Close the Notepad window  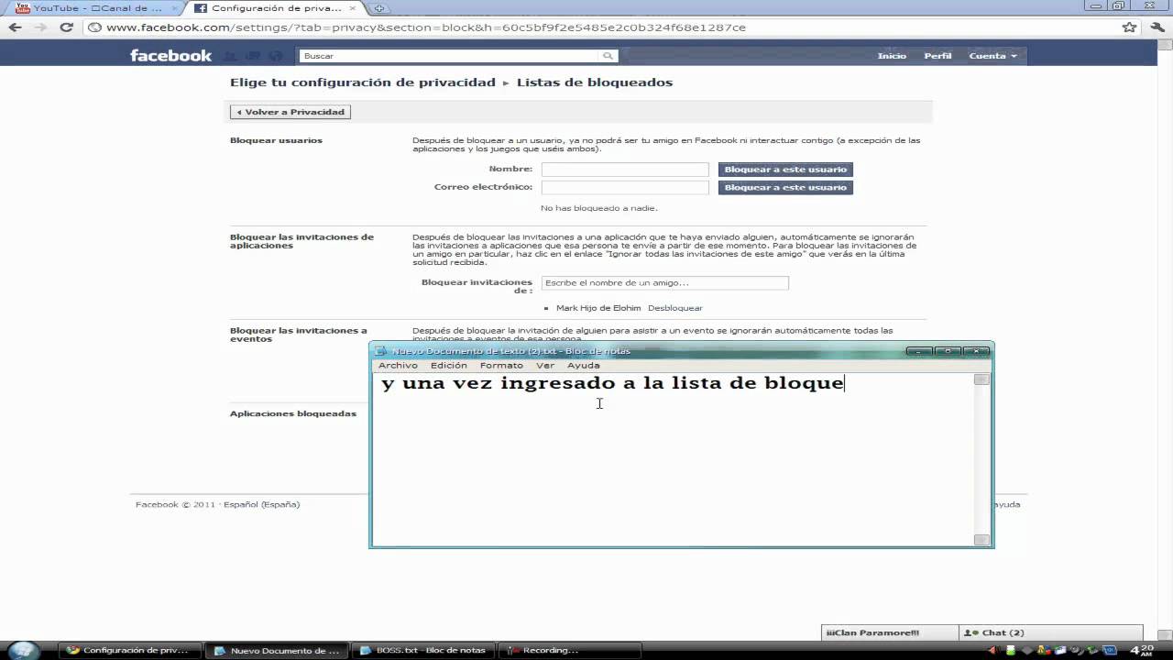[x=976, y=351]
